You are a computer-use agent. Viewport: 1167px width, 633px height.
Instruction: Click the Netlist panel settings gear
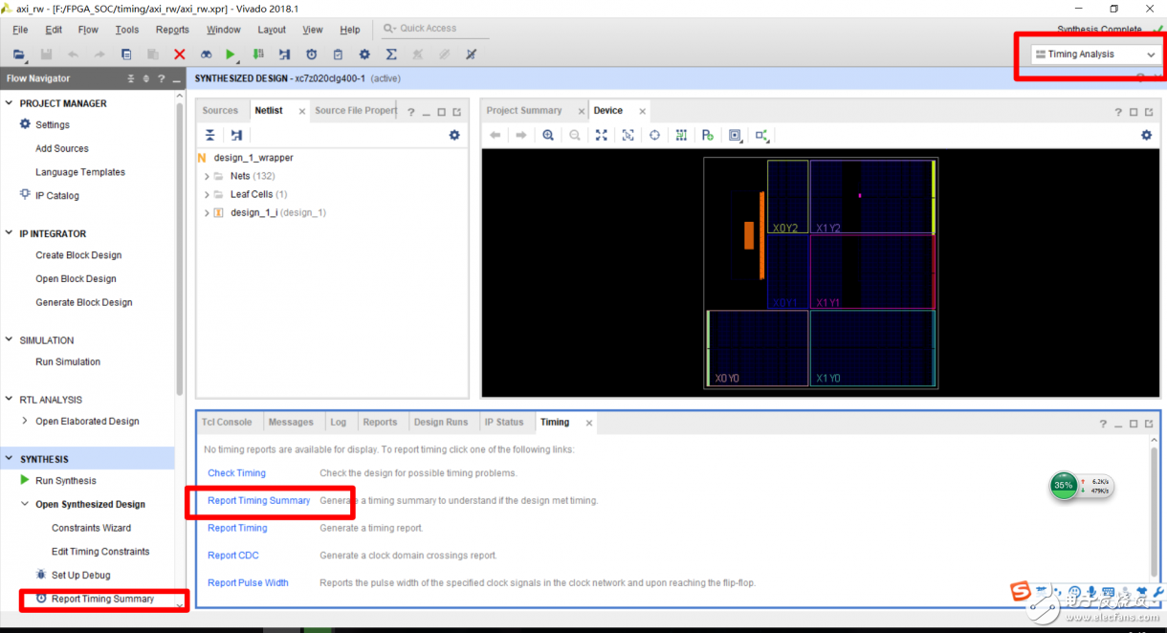click(454, 136)
